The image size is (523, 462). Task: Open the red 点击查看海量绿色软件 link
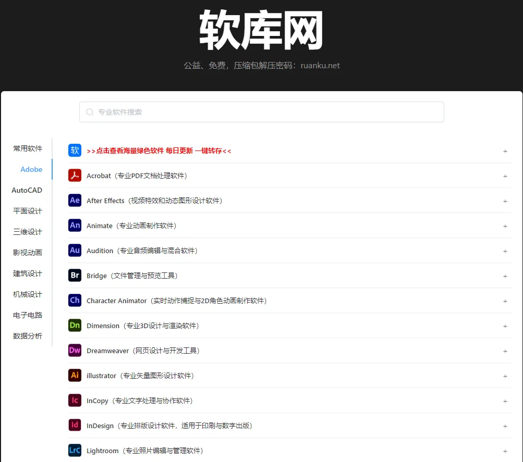[159, 151]
